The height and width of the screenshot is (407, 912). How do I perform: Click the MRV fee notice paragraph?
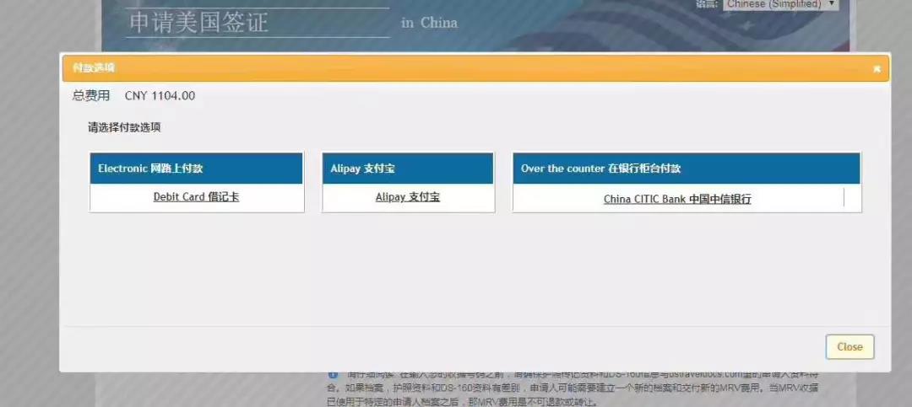click(574, 388)
